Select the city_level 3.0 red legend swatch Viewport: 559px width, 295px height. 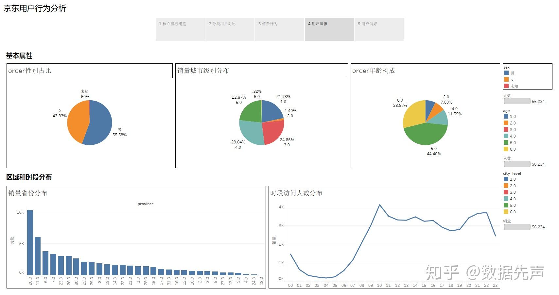(x=506, y=192)
